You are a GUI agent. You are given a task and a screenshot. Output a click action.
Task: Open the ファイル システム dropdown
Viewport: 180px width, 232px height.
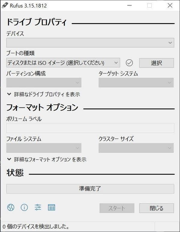tap(44, 148)
